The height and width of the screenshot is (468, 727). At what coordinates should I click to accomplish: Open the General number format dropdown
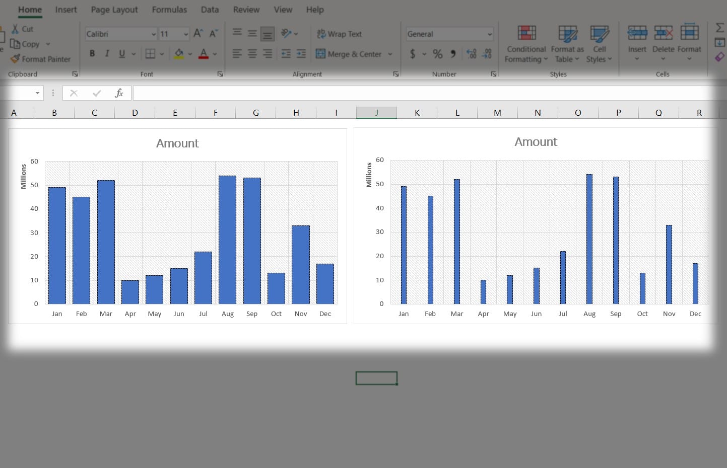click(x=489, y=34)
